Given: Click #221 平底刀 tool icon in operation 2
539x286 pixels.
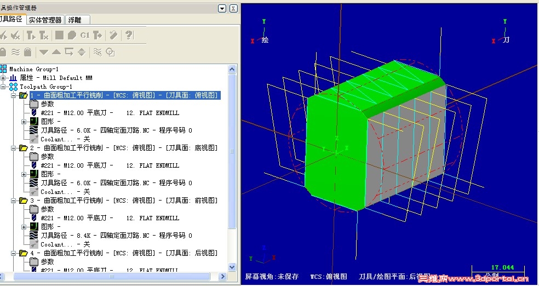Looking at the screenshot, I should [34, 165].
